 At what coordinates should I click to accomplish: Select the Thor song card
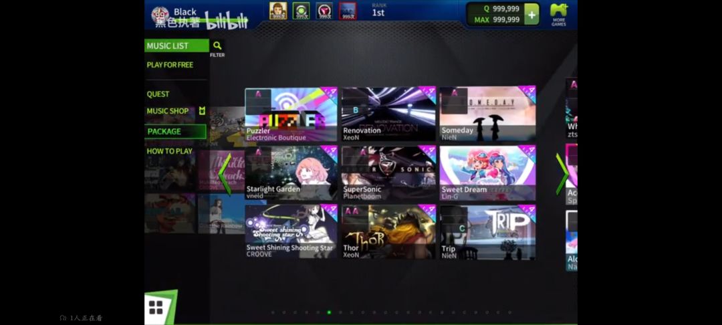(x=388, y=231)
